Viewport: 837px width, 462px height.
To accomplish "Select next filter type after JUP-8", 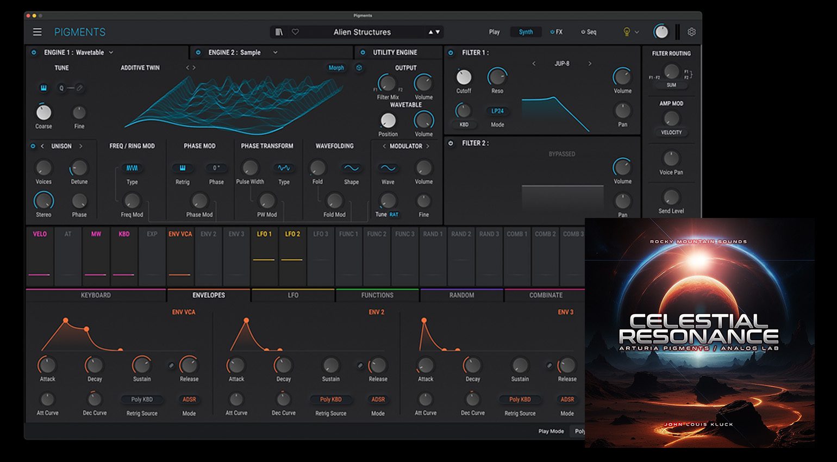I will coord(590,64).
